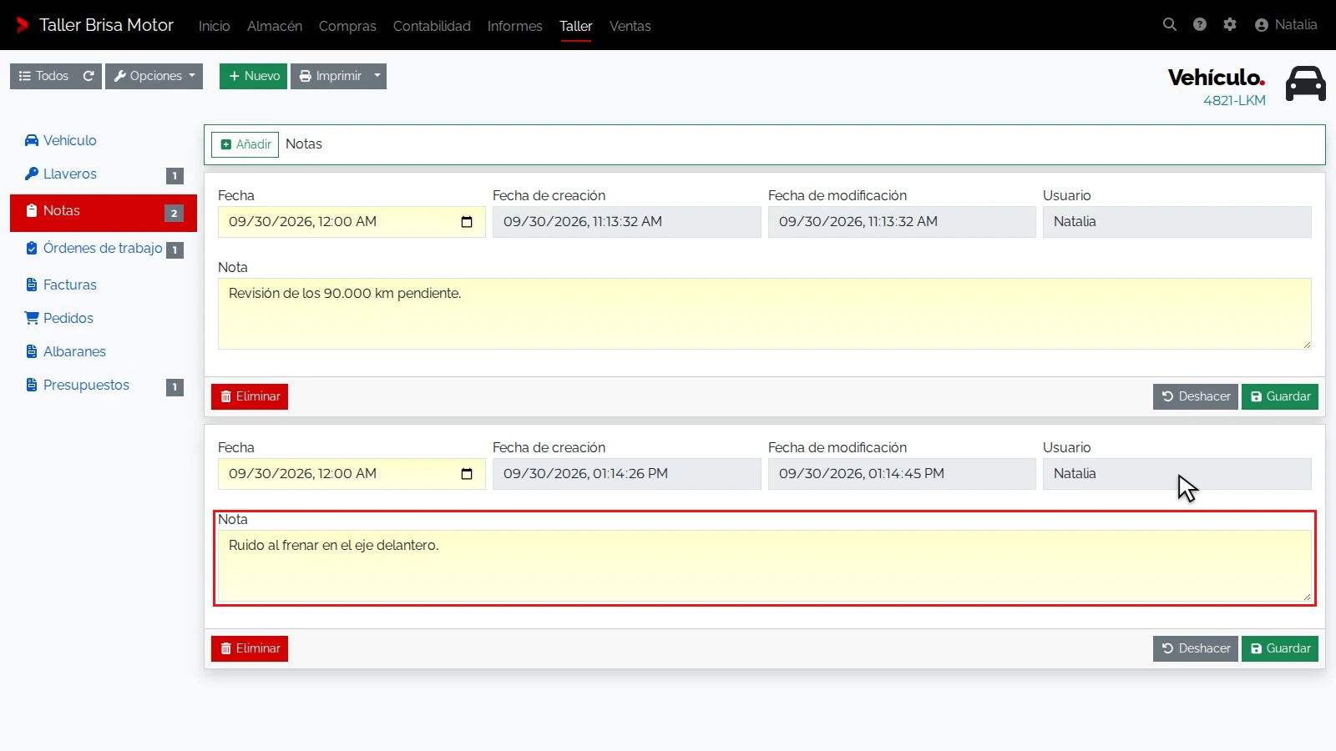Image resolution: width=1336 pixels, height=751 pixels.
Task: Switch to the Facturas sidebar tab
Action: click(104, 285)
